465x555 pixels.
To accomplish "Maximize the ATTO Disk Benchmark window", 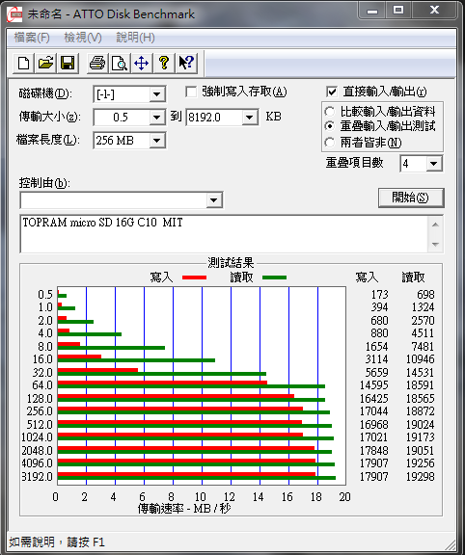I will (x=398, y=11).
